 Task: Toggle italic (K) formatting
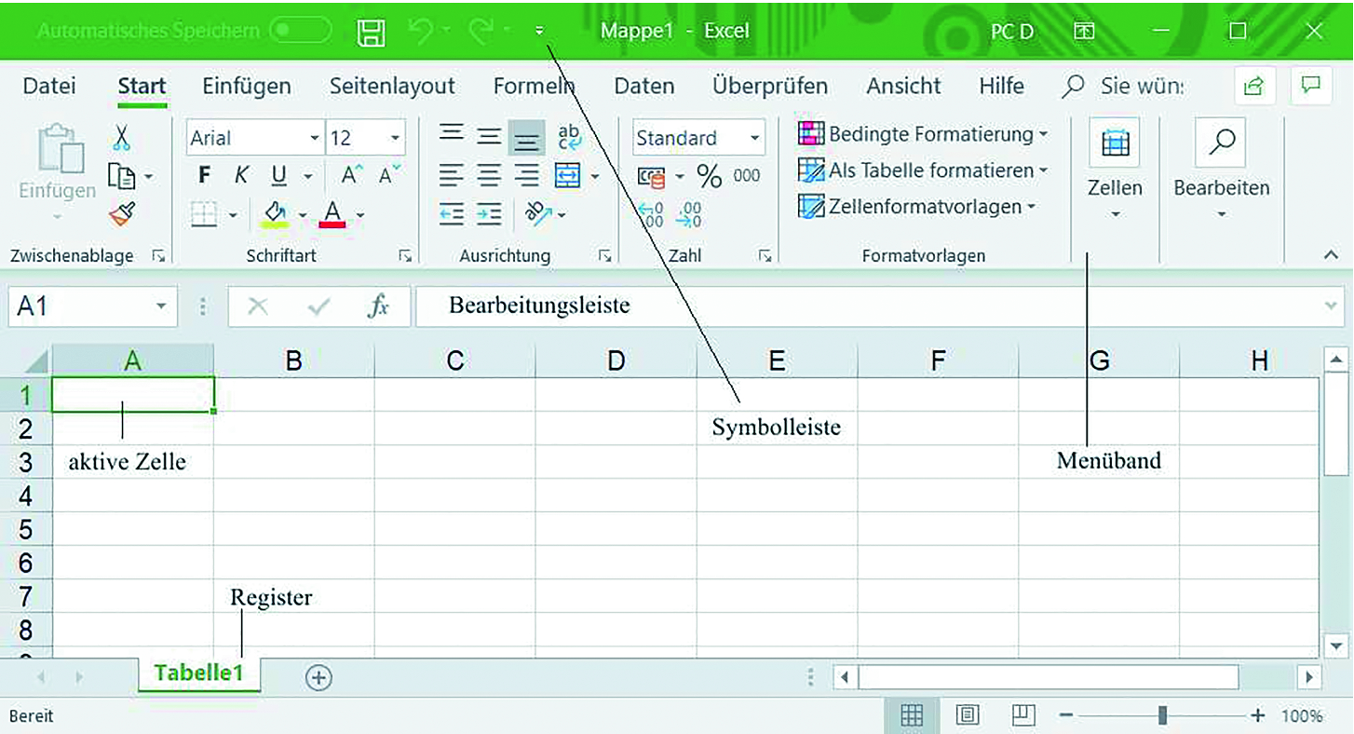(x=241, y=175)
